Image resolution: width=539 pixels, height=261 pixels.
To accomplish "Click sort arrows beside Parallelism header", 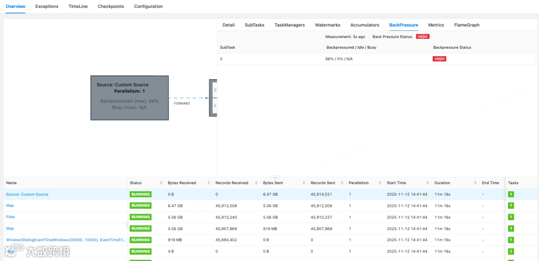I will pyautogui.click(x=380, y=183).
